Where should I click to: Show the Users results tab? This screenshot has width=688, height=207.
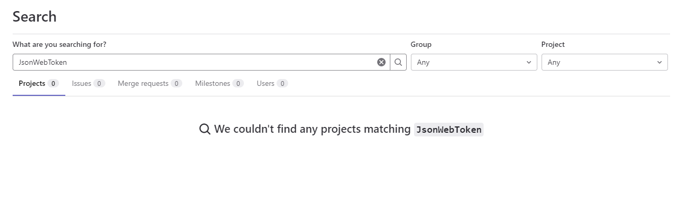pos(272,84)
